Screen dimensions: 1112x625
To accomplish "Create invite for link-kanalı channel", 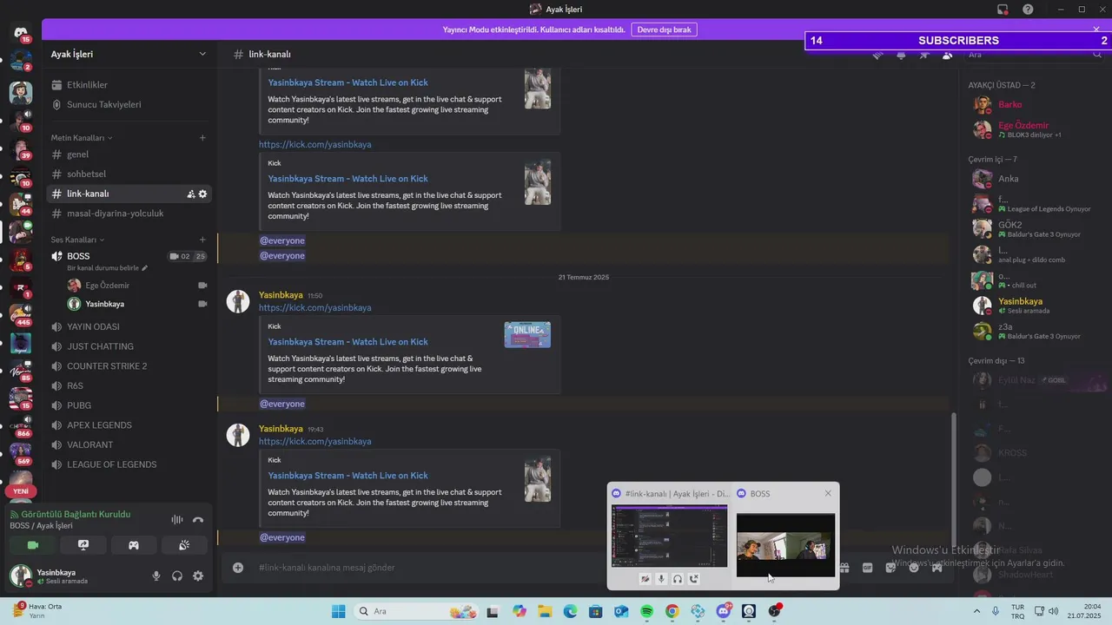I will coord(191,194).
